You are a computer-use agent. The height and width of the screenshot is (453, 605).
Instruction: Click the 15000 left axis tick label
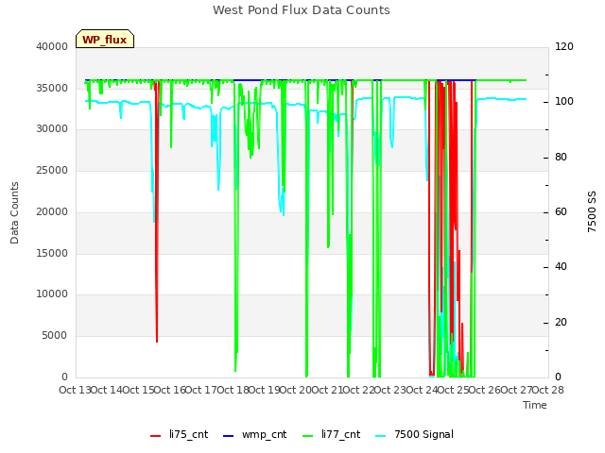coord(52,254)
